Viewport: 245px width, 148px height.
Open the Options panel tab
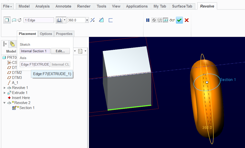[x=46, y=34]
